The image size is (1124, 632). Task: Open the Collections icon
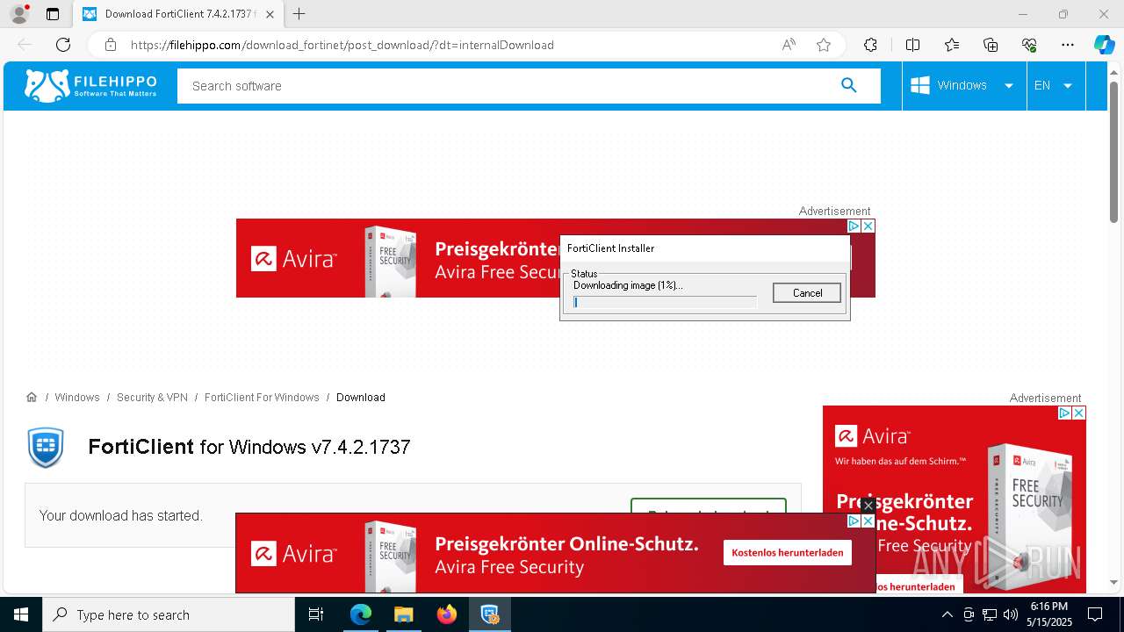click(x=991, y=45)
